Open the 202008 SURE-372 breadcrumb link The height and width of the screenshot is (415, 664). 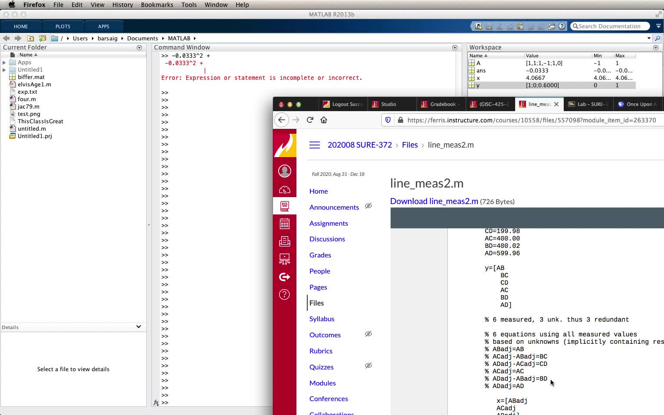360,145
